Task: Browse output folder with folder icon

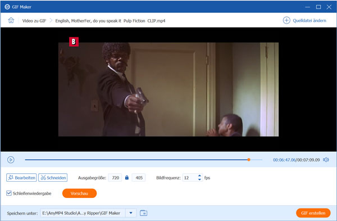Action: point(143,213)
